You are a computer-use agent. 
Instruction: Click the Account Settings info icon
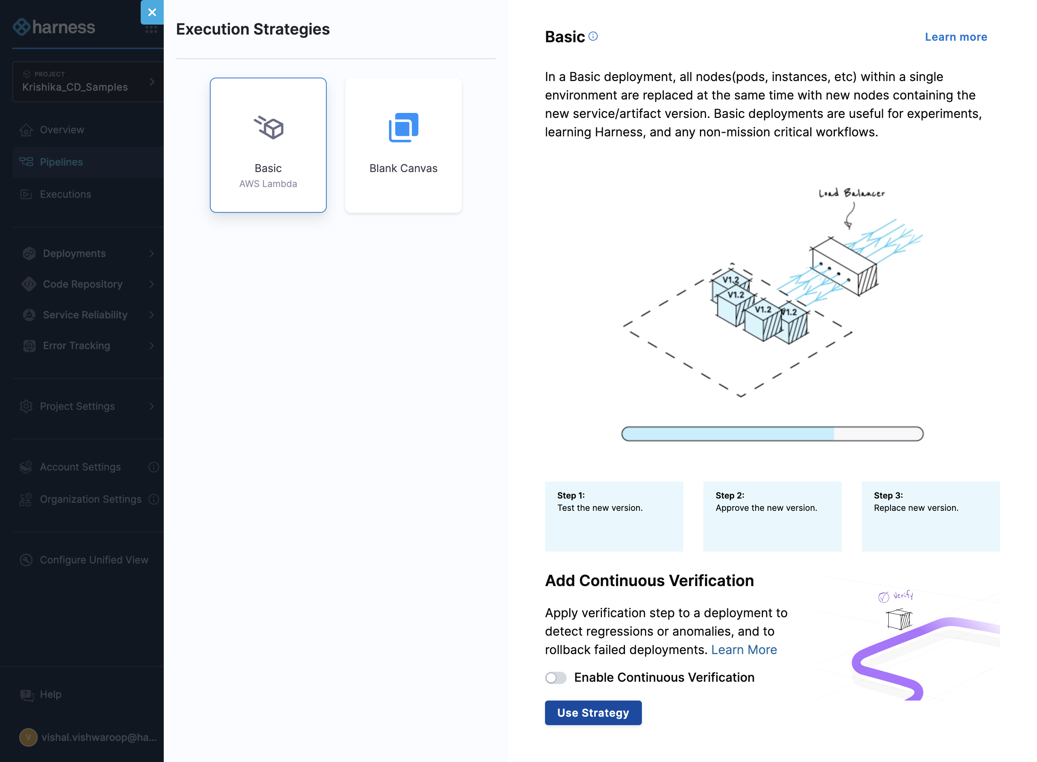coord(154,467)
